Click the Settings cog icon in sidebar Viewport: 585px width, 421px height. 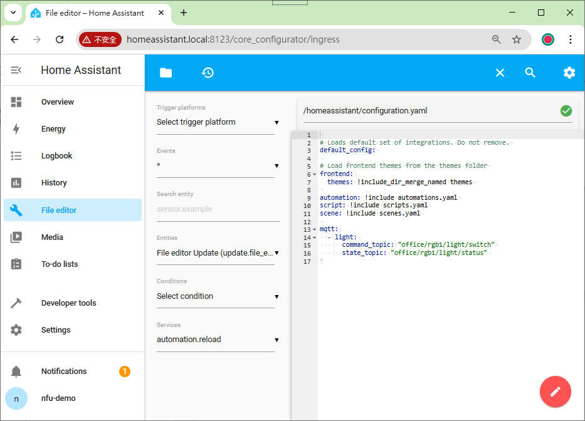point(16,330)
